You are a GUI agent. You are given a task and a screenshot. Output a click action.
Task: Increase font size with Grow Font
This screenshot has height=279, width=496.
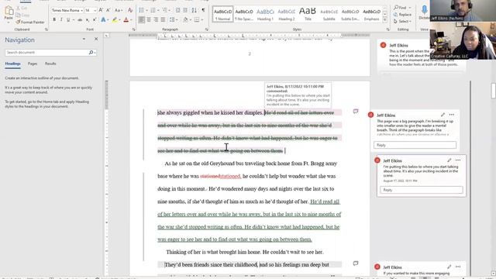click(101, 10)
